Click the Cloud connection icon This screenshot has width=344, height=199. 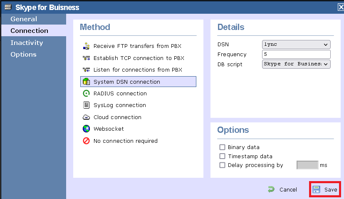[86, 117]
